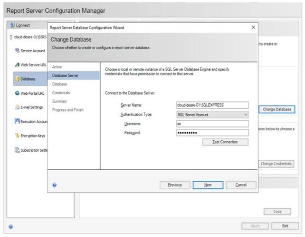Open Service Account page icon
The height and width of the screenshot is (237, 305).
[x=17, y=50]
